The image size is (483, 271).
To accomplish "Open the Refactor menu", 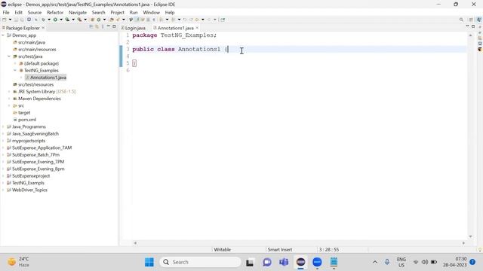I will pyautogui.click(x=55, y=13).
